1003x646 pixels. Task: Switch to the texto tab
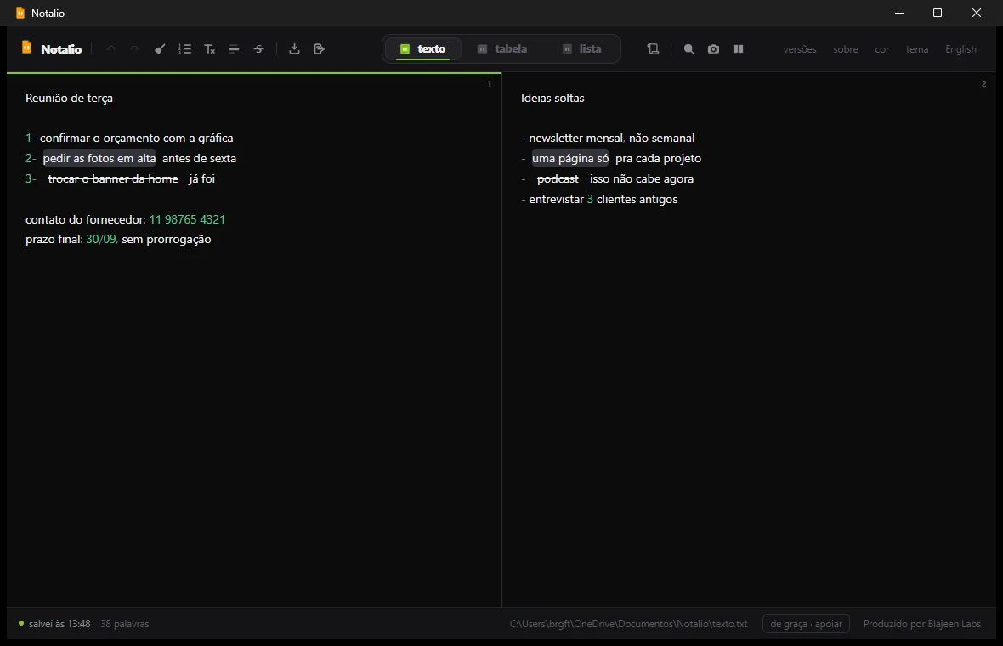[422, 49]
